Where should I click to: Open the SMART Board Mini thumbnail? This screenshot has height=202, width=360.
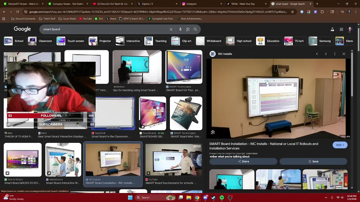[x=186, y=113]
